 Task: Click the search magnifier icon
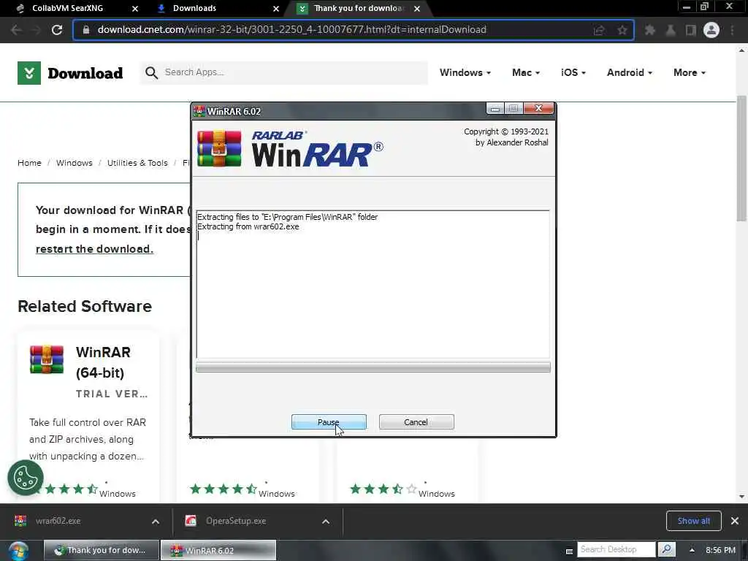151,72
